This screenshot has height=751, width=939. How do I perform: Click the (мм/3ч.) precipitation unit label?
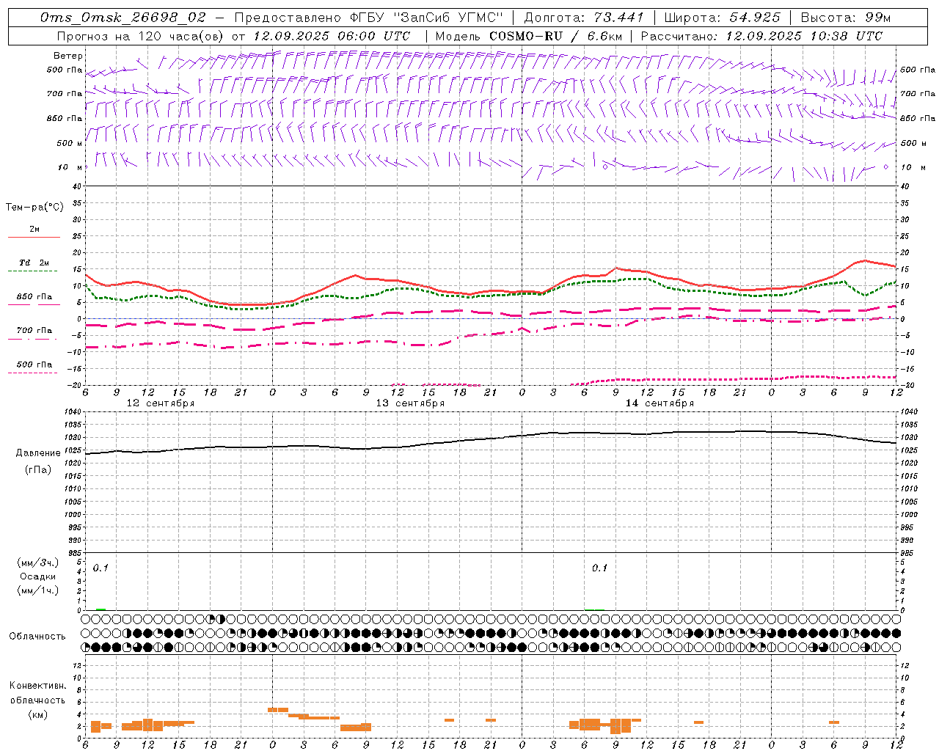tap(38, 563)
